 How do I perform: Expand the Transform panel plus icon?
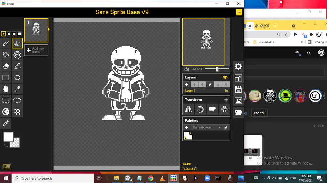click(226, 100)
